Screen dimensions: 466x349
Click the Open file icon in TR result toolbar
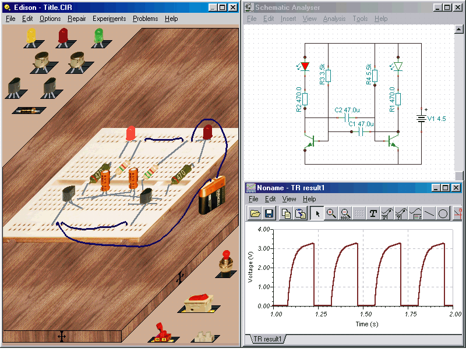tap(255, 213)
